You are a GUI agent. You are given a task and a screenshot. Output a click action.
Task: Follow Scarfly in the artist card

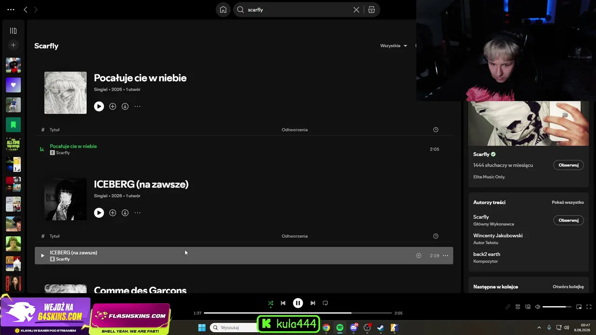point(569,165)
